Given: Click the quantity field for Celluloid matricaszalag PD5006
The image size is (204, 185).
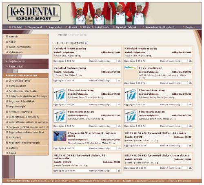Looking at the screenshot, I should (x=113, y=61).
